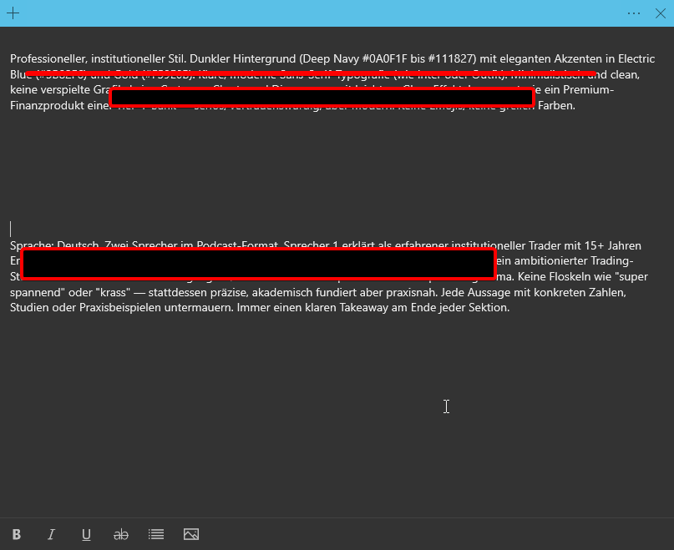Toggle underline formatting
This screenshot has width=674, height=550.
click(x=86, y=534)
